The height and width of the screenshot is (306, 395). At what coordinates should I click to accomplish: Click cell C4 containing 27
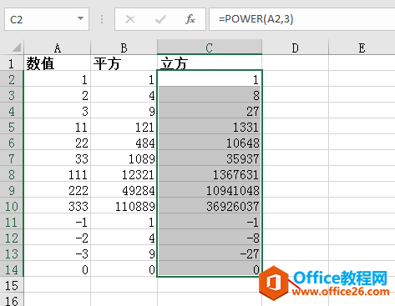point(210,110)
